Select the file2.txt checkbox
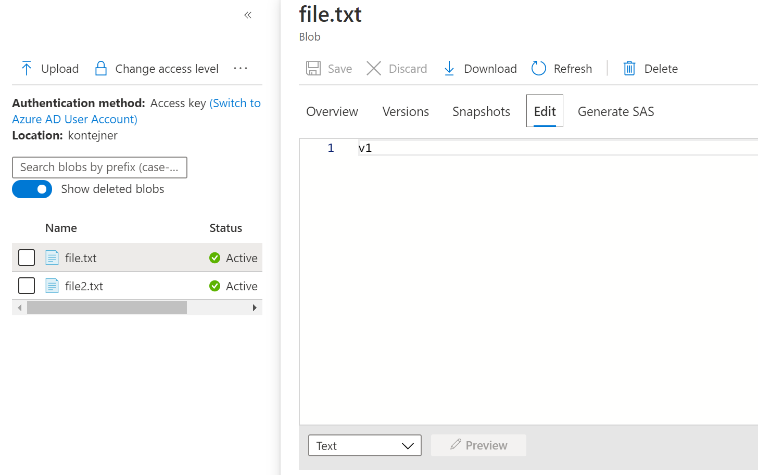 [x=27, y=286]
